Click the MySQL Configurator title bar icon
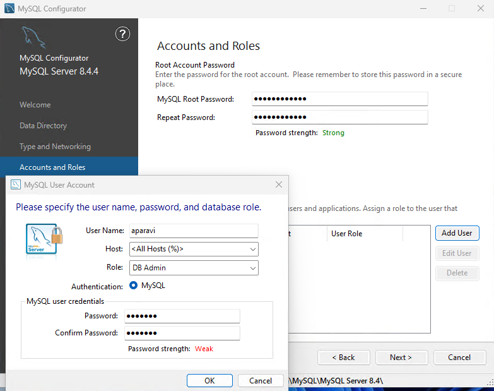This screenshot has height=391, width=494. [x=9, y=8]
